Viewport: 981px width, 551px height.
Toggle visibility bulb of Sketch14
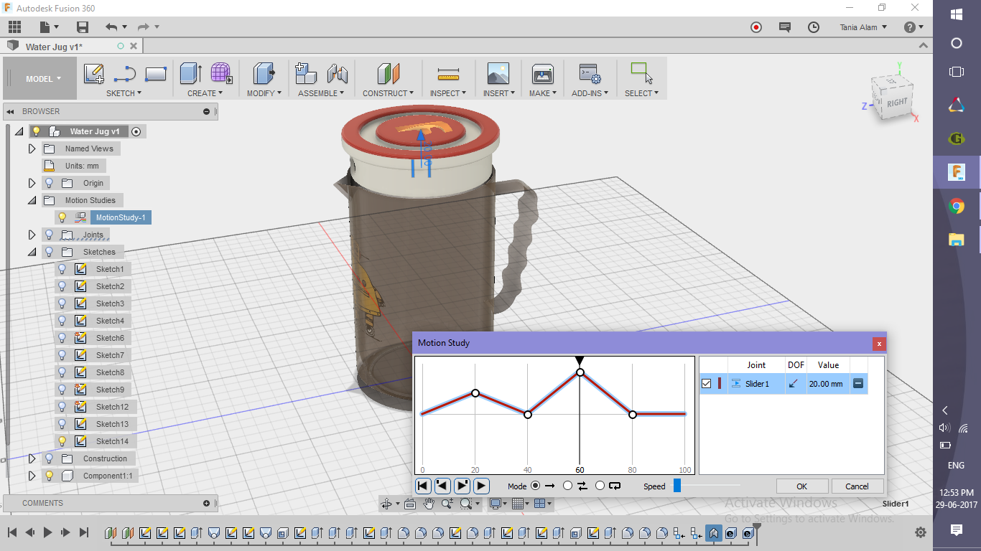pos(62,441)
